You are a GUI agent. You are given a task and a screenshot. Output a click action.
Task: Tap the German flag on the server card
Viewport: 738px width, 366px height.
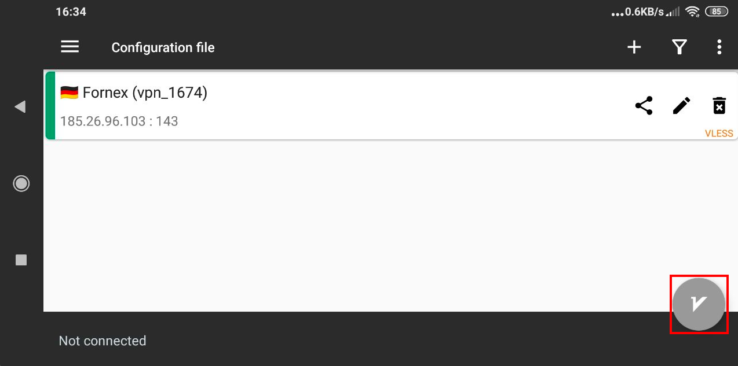70,93
